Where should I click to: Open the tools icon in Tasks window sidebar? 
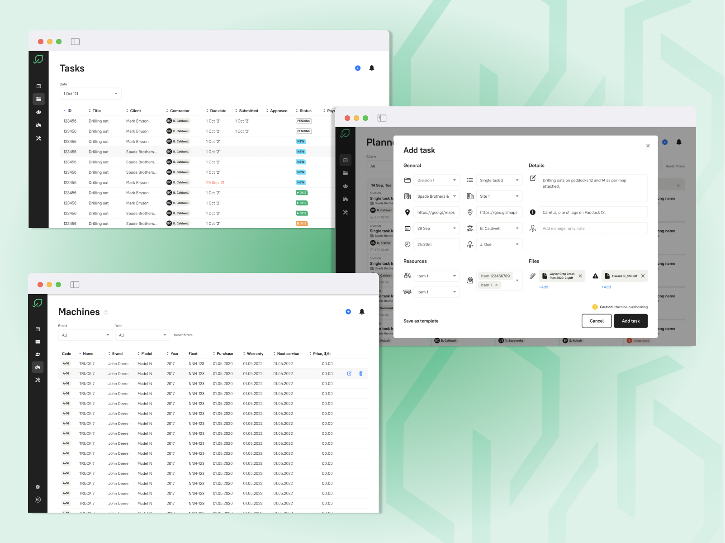(38, 138)
